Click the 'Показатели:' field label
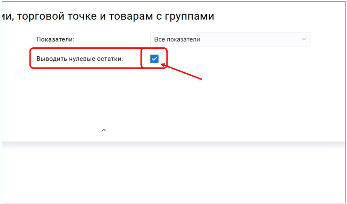Screen dimensions: 347x204 [x=56, y=39]
